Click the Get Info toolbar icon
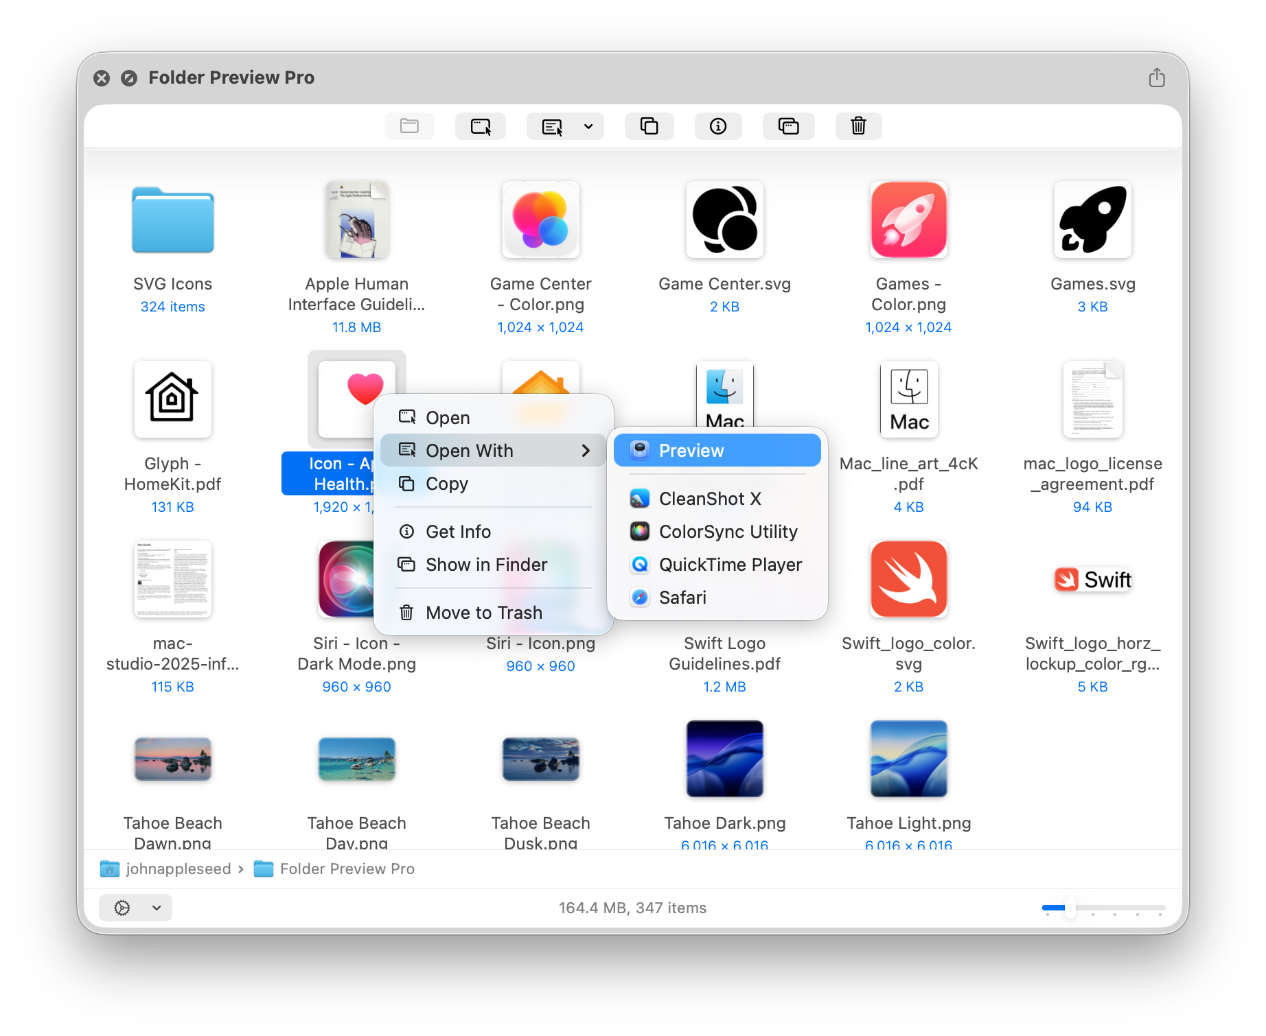Viewport: 1266px width, 1036px height. pos(717,126)
